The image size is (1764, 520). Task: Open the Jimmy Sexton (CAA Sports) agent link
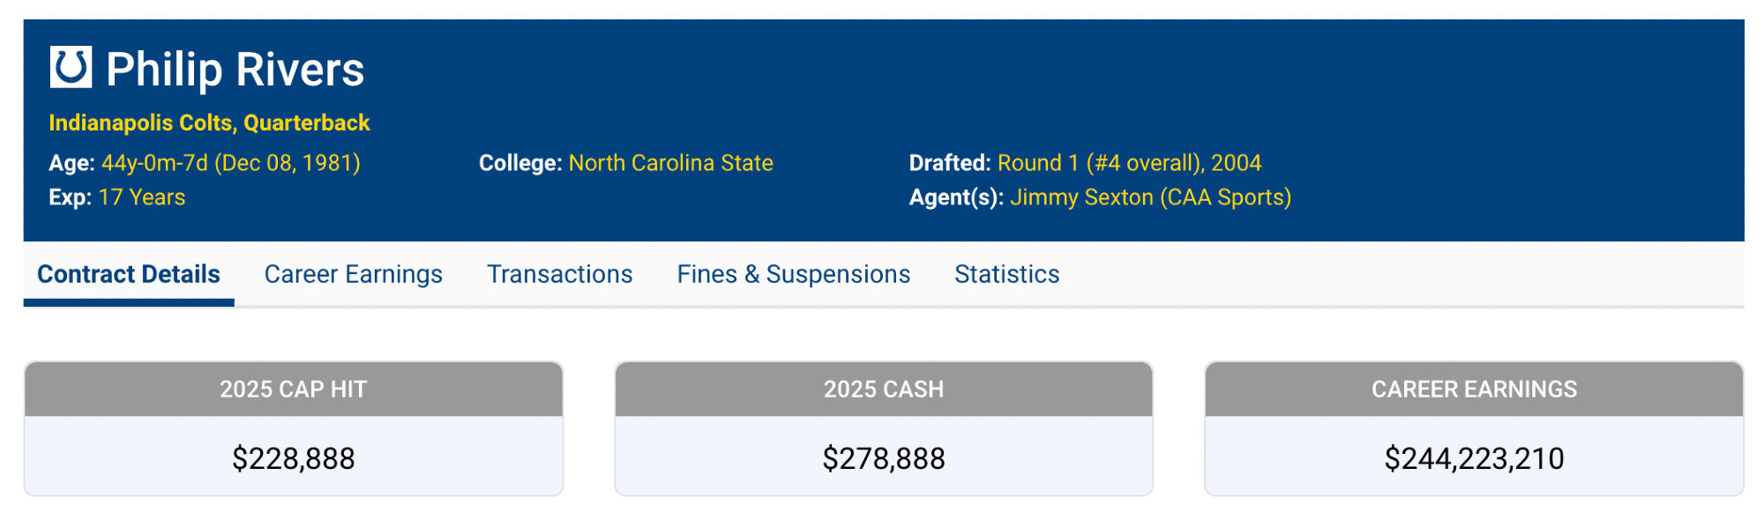pyautogui.click(x=1150, y=197)
